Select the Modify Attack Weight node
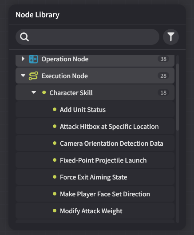Image resolution: width=194 pixels, height=235 pixels. pyautogui.click(x=95, y=211)
